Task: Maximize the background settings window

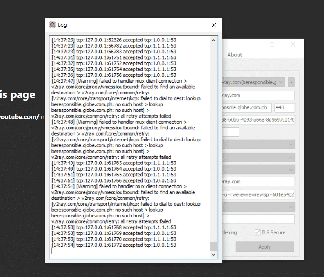Action: click(272, 44)
